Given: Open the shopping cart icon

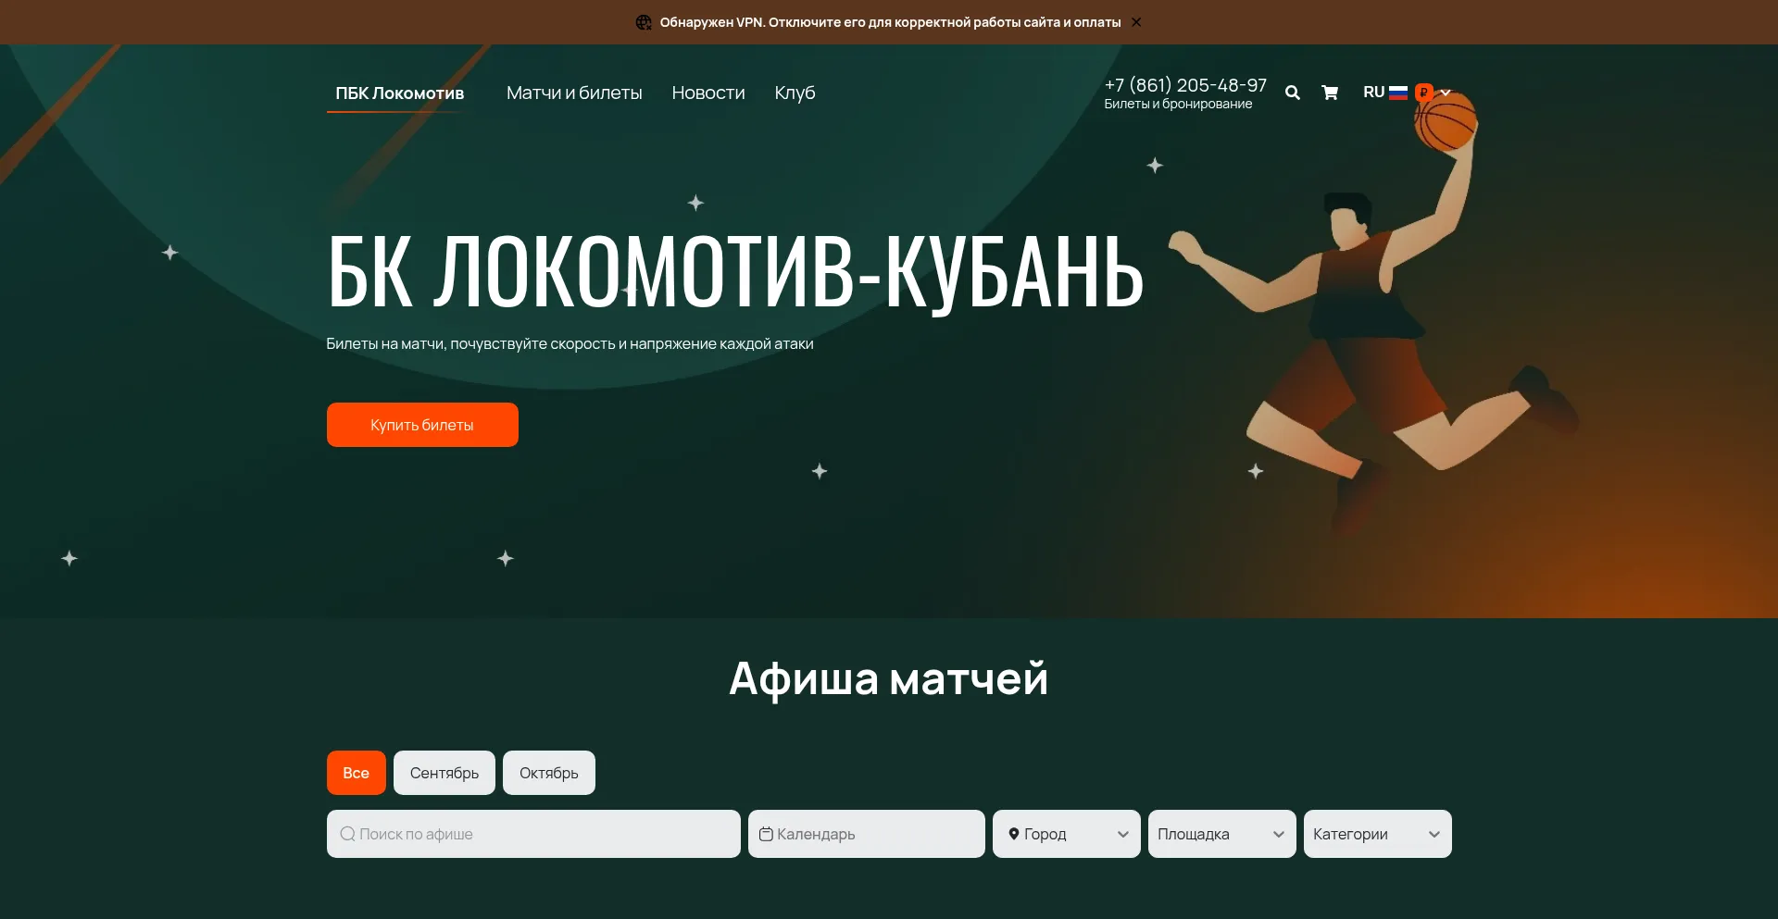Looking at the screenshot, I should 1330,93.
